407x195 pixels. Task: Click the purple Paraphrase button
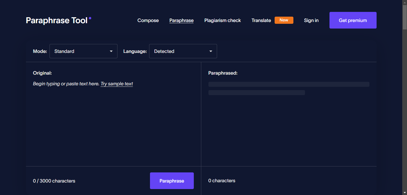tap(172, 181)
